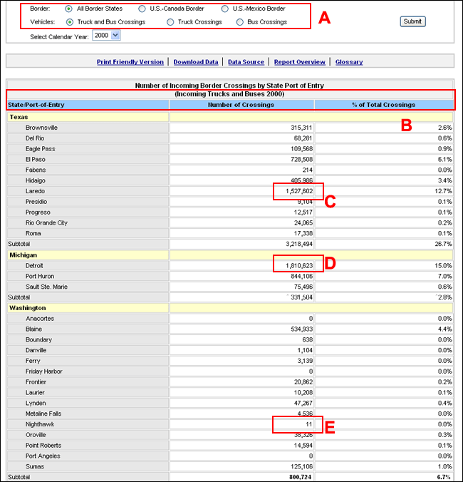
Task: Open the Print Friendly Version link
Action: [130, 62]
